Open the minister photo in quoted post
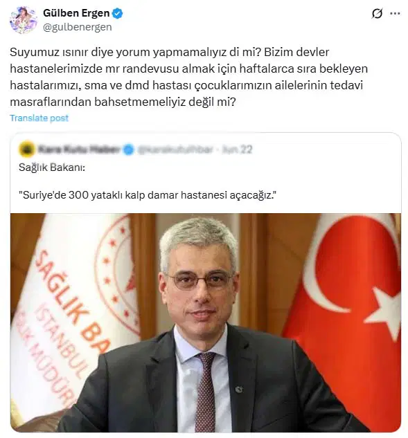The image size is (408, 438). [206, 322]
